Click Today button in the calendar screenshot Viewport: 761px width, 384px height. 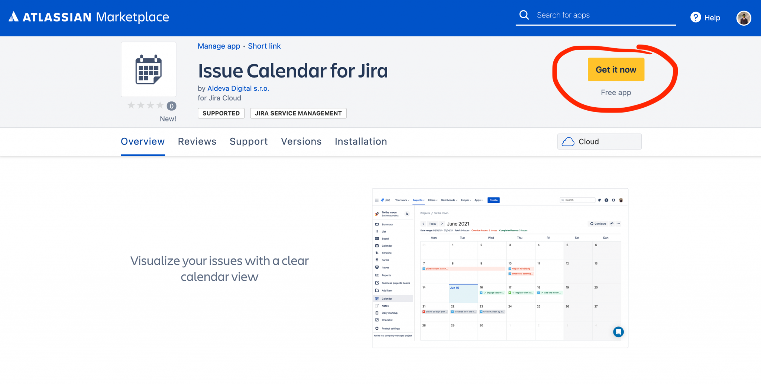point(433,224)
